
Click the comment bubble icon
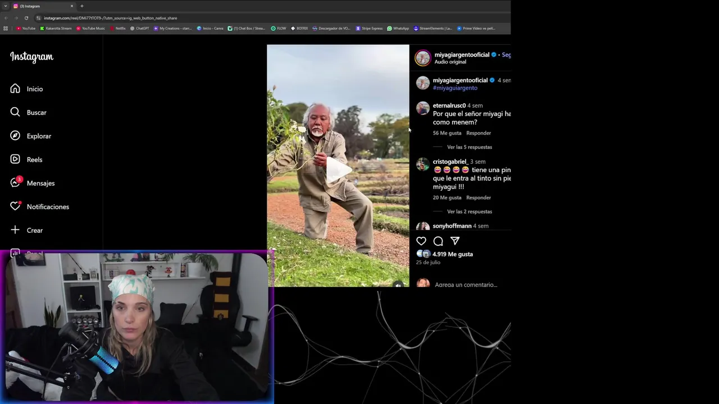coord(438,241)
